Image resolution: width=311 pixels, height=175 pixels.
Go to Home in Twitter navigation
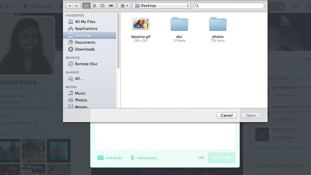(7, 6)
